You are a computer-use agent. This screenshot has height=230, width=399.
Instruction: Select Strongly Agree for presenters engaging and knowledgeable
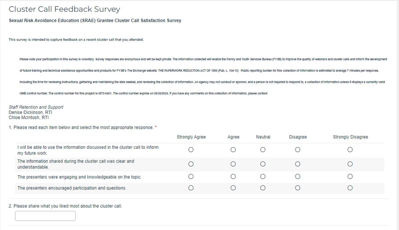coord(191,176)
